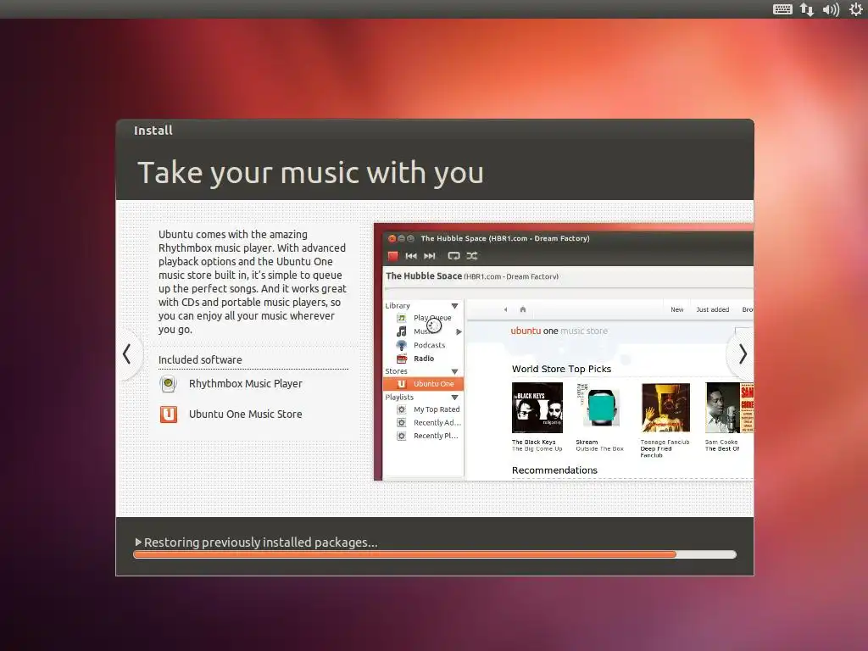The image size is (868, 651).
Task: Click the Rhythmbox Music Player icon
Action: click(x=169, y=384)
